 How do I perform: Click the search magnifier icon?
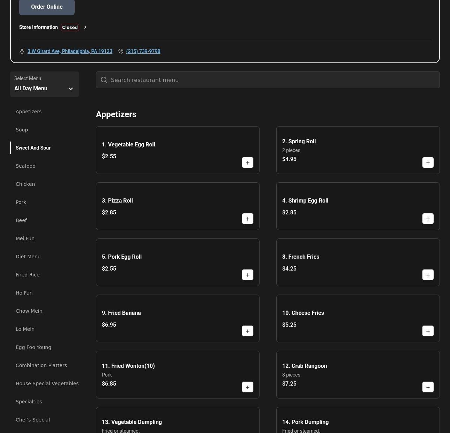pyautogui.click(x=104, y=80)
